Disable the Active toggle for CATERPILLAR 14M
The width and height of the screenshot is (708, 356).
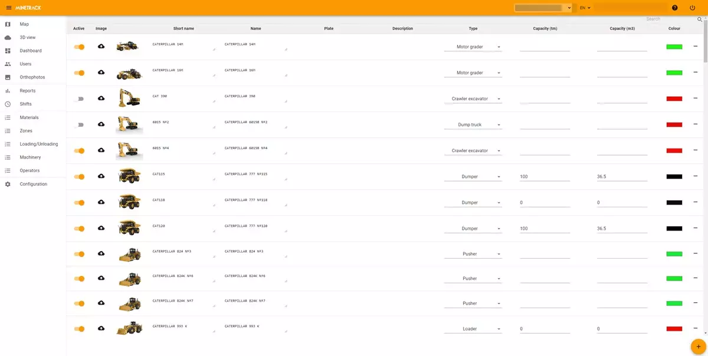[79, 47]
